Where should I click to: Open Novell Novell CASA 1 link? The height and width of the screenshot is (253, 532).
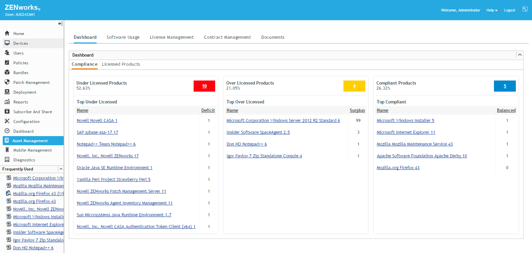pos(97,120)
